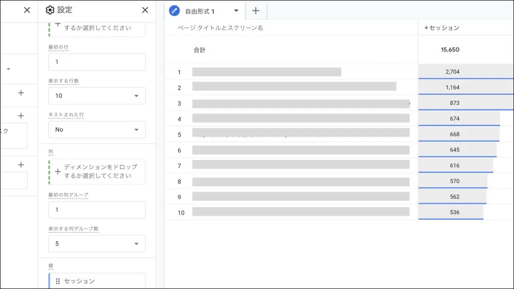514x289 pixels.
Task: Click the ページ タイトルとスクリーン名 column header
Action: [x=220, y=28]
